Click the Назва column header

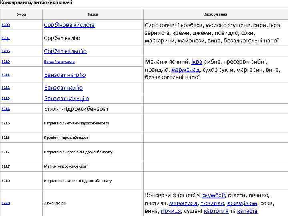click(93, 14)
